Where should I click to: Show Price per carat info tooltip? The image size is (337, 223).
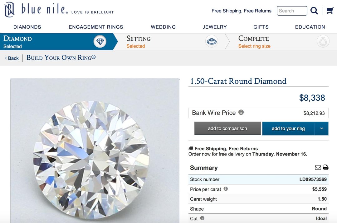click(226, 189)
